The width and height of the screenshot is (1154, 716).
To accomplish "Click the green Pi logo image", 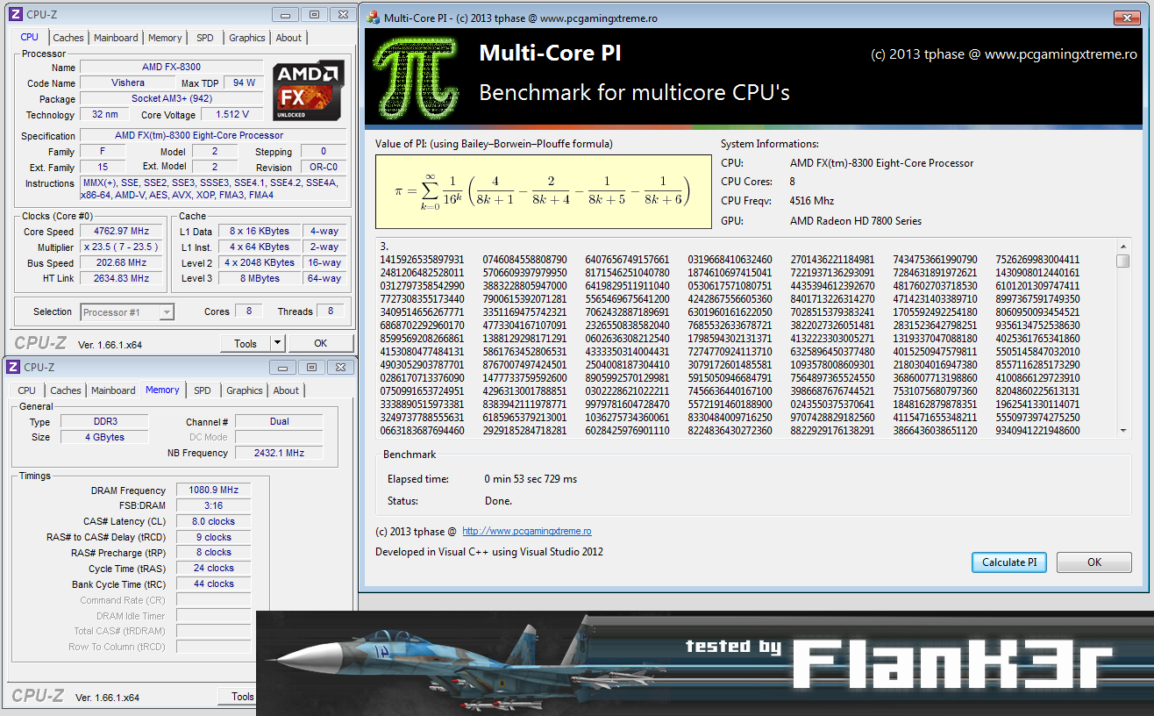I will pos(418,76).
